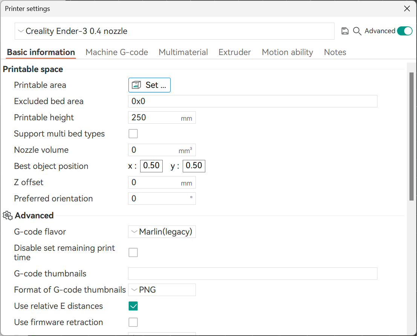Click the Use firmware retraction label
This screenshot has width=417, height=336.
(58, 322)
